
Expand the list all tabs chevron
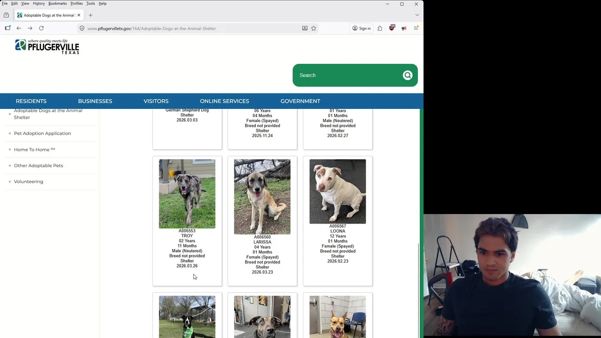tap(417, 15)
